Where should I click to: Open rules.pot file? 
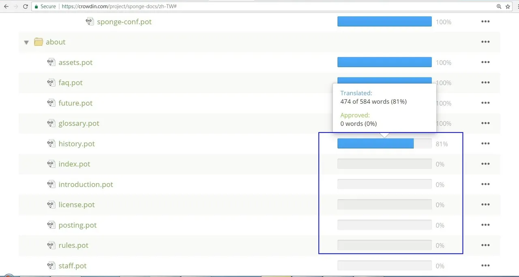[73, 245]
